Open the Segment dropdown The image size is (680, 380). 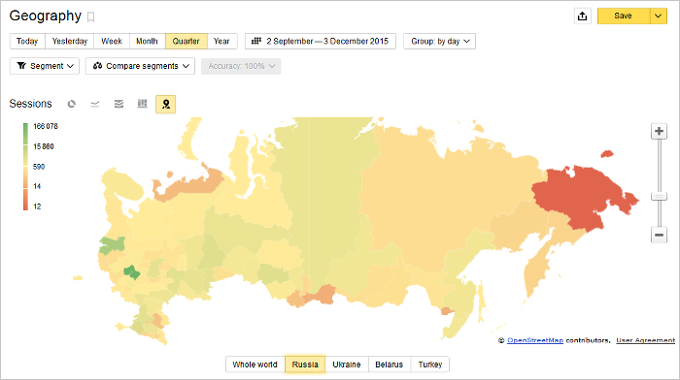45,66
